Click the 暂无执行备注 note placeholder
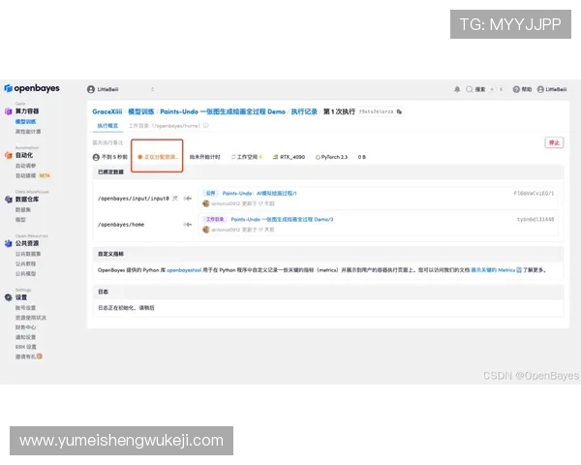This screenshot has width=581, height=465. tap(107, 142)
